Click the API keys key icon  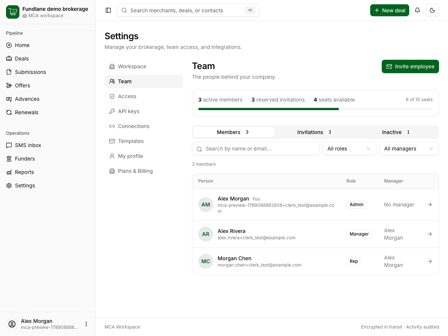[x=112, y=111]
